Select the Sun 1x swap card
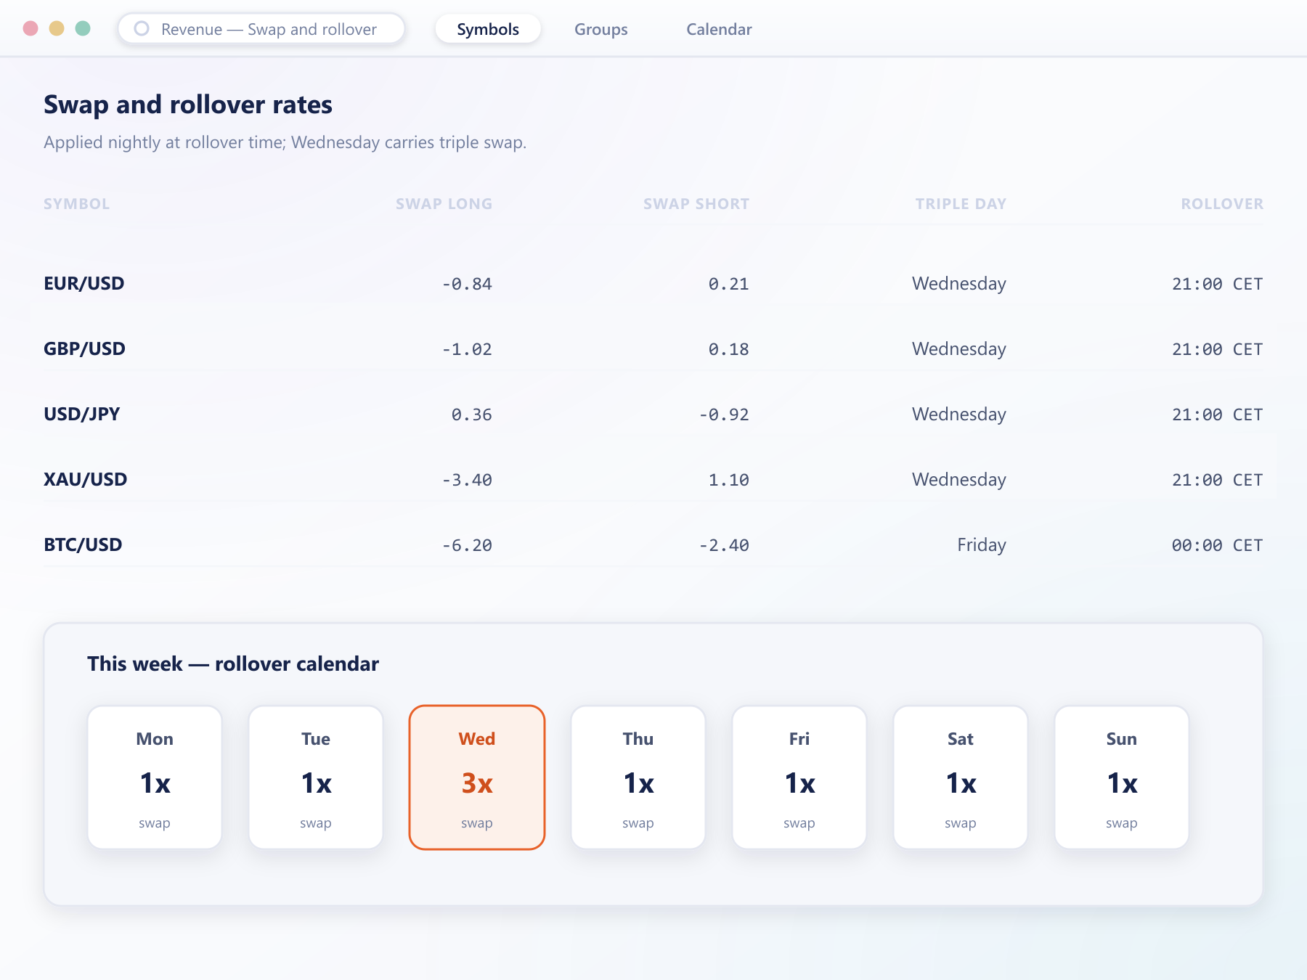This screenshot has width=1307, height=980. coord(1122,777)
